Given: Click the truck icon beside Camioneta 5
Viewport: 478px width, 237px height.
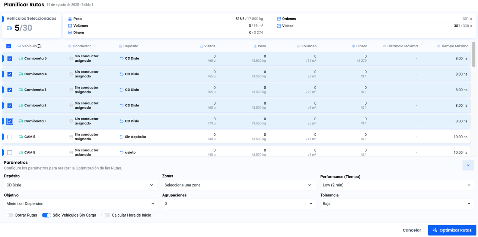Looking at the screenshot, I should 21,58.
